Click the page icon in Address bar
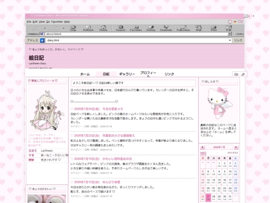 (42, 34)
